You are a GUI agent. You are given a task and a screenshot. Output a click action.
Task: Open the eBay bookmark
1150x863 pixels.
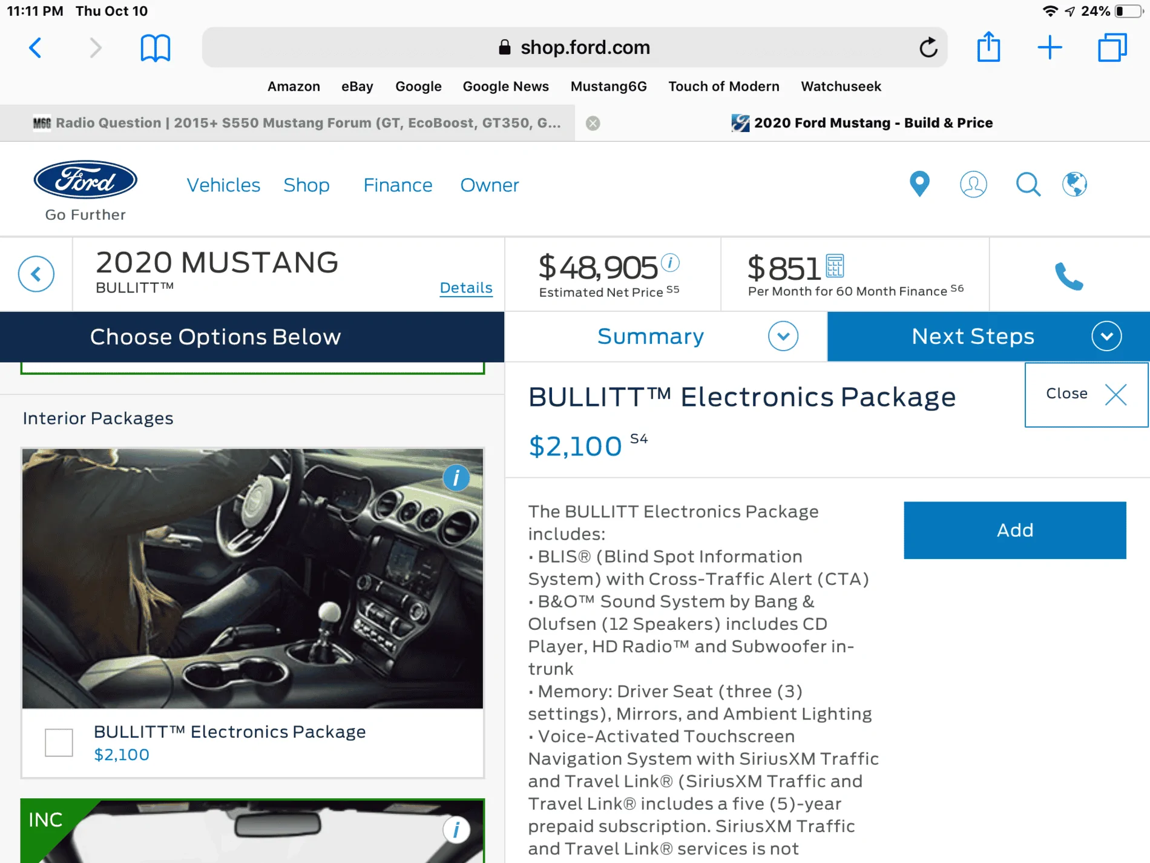click(357, 87)
